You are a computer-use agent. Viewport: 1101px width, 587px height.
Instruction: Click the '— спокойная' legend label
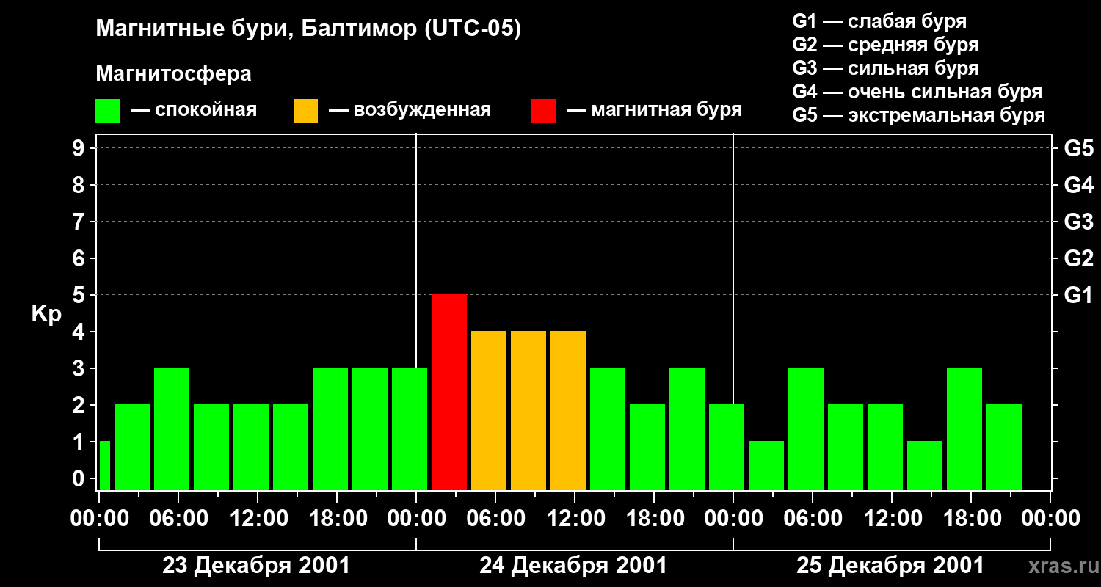click(x=194, y=110)
